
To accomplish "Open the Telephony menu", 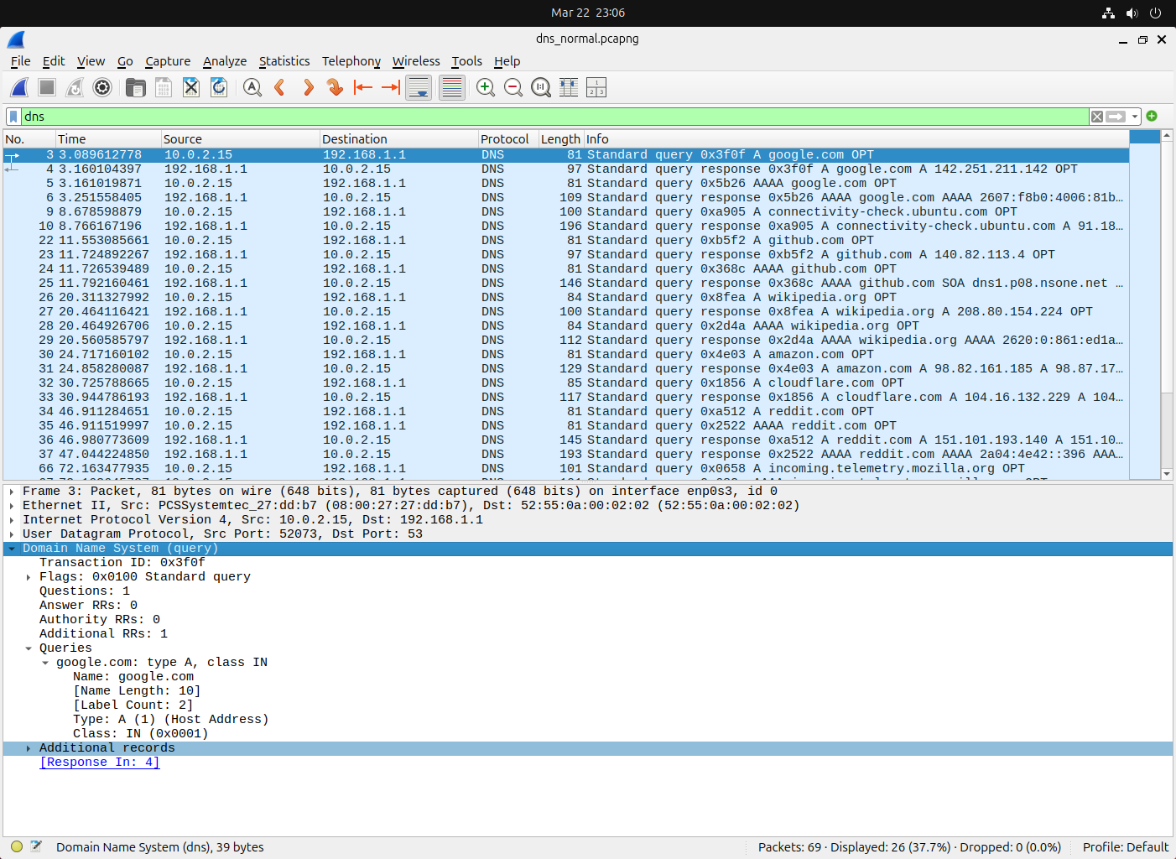I will tap(351, 61).
